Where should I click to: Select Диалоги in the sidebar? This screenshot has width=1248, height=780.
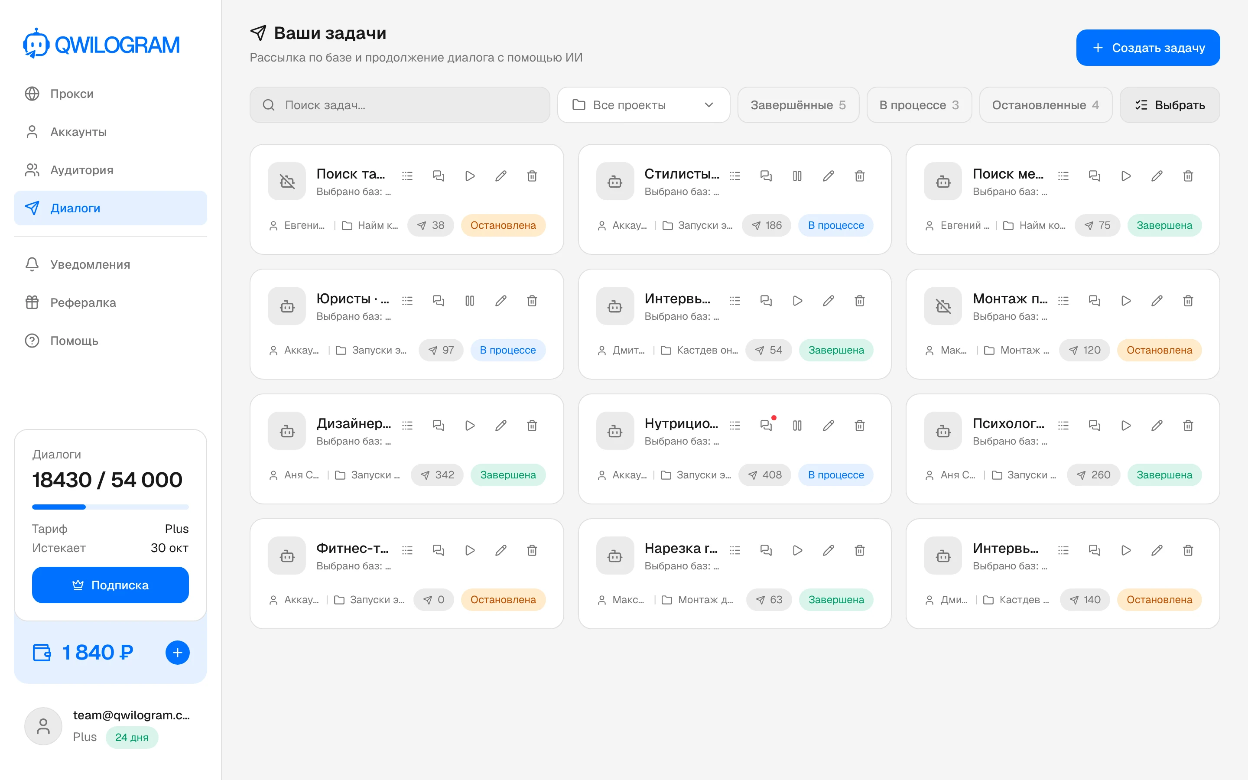(x=110, y=208)
